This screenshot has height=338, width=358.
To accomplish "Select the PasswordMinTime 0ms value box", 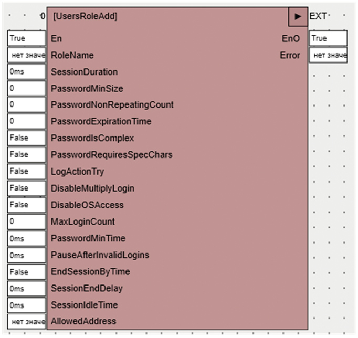I will coord(27,238).
